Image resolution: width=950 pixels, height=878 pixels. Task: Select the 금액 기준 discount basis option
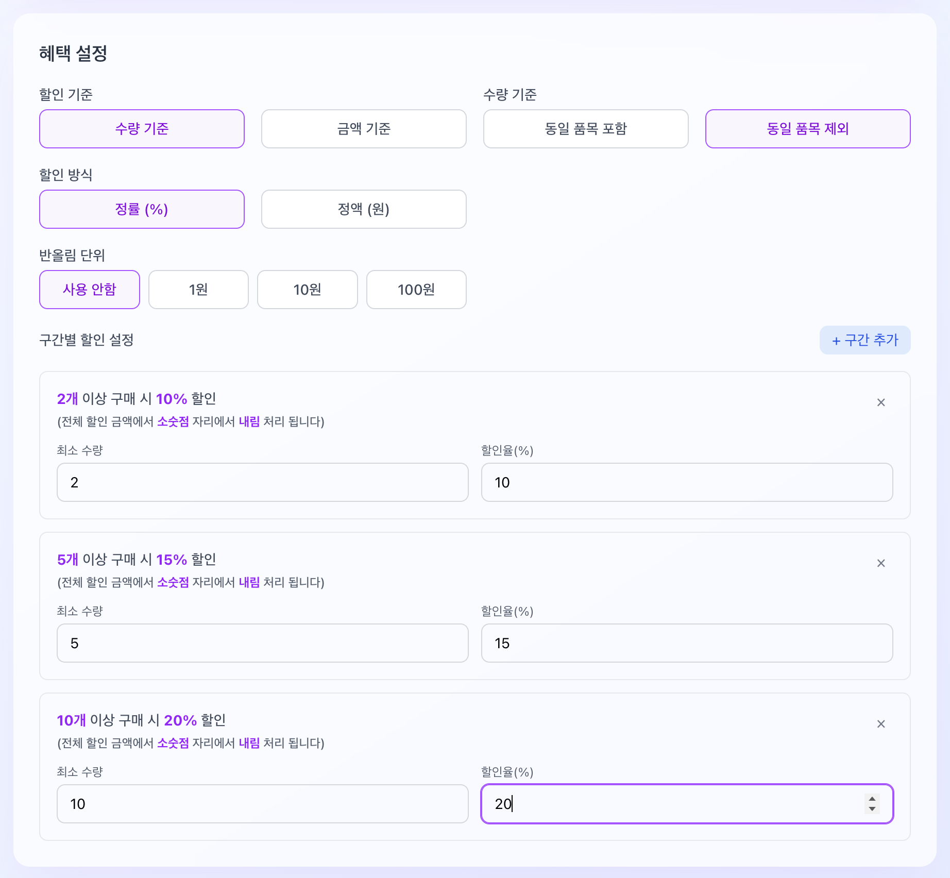(363, 129)
